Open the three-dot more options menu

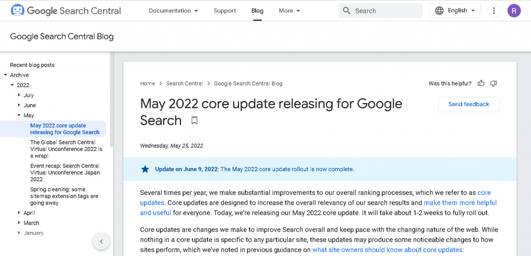point(494,10)
